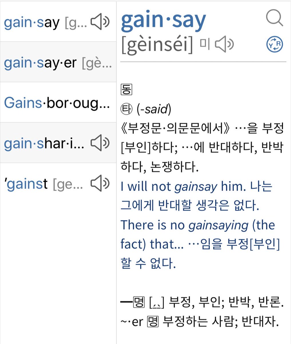Play the [gèinséi] pronunciation audio
The height and width of the screenshot is (344, 291).
(224, 45)
